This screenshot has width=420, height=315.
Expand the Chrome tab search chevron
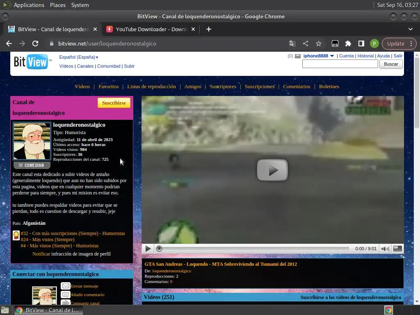pos(410,29)
